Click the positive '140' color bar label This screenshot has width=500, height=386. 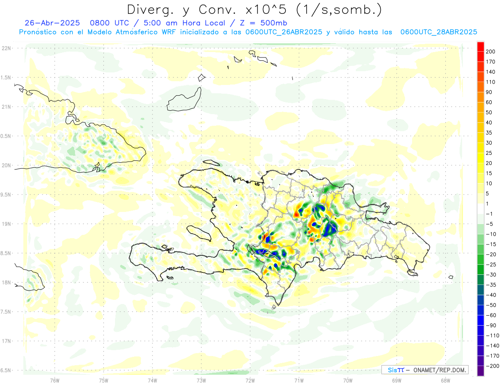491,72
